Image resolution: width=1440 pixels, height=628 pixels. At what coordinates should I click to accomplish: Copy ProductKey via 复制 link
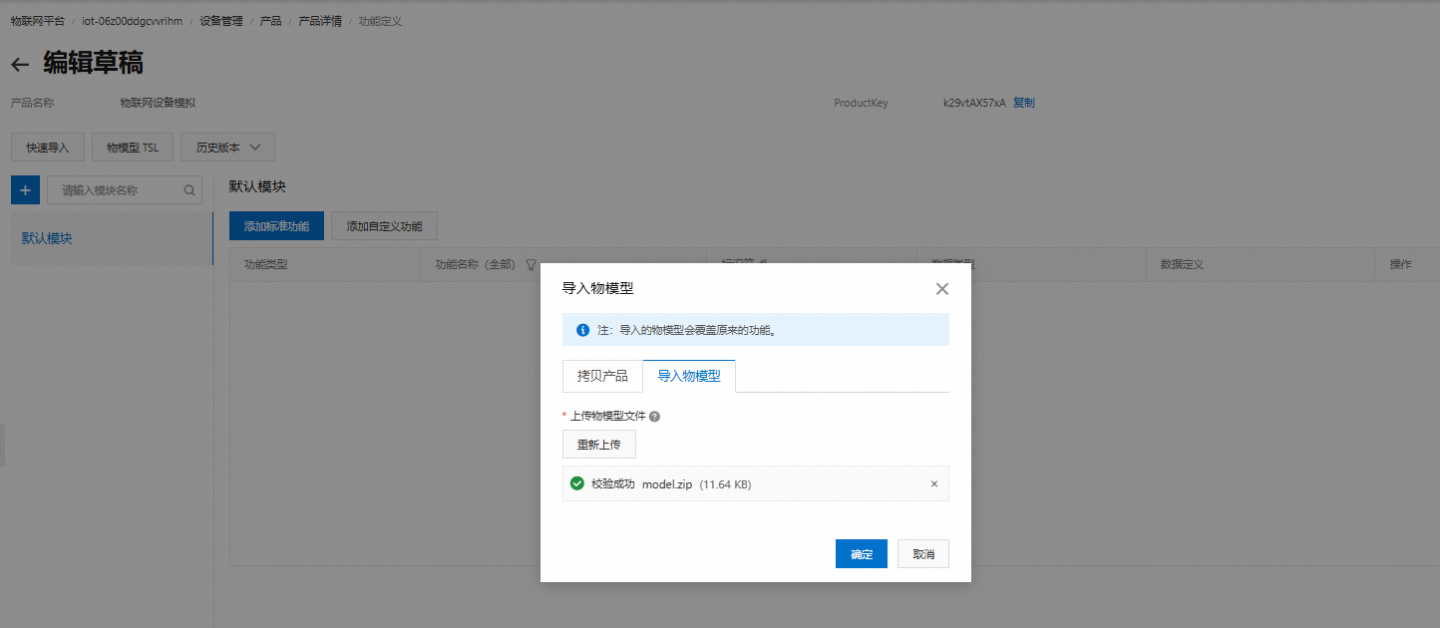pos(1024,103)
